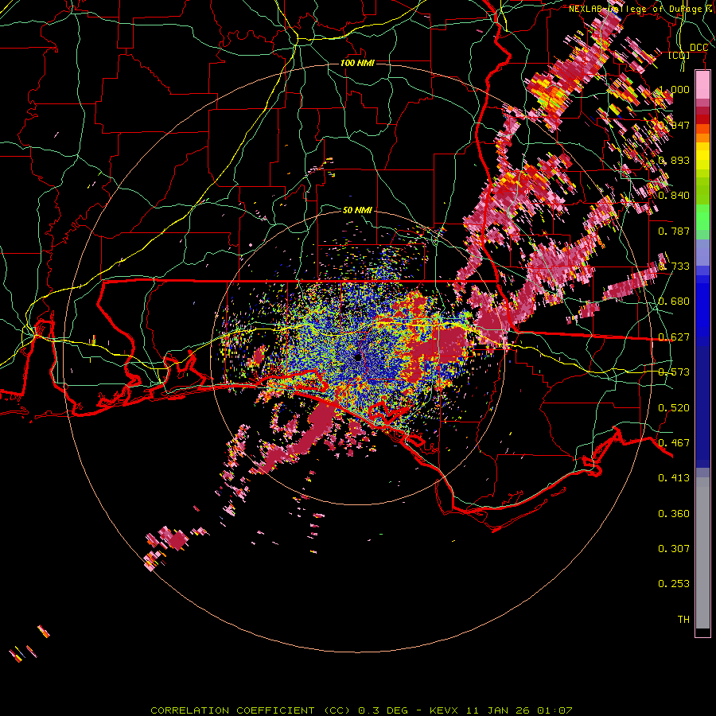Screen dimensions: 716x716
Task: Select the 0.733 legend value
Action: tap(674, 267)
